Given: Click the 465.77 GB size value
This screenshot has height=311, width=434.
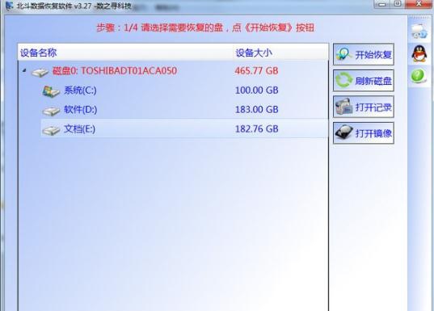Looking at the screenshot, I should 256,71.
